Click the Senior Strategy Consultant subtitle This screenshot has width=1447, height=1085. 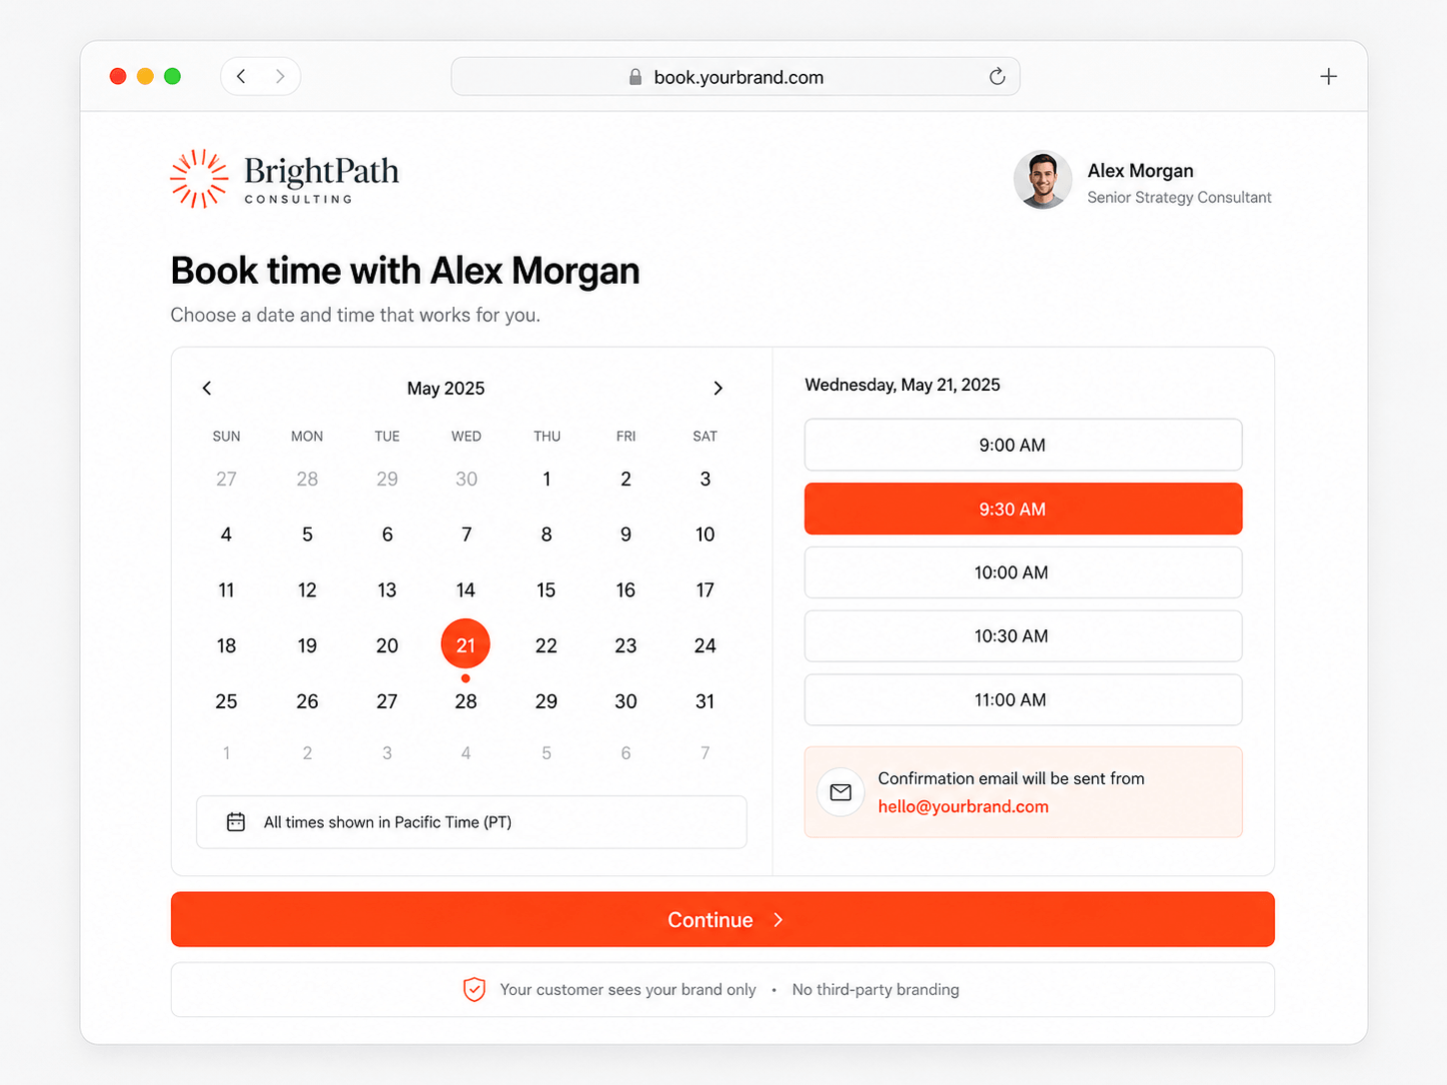(x=1179, y=198)
